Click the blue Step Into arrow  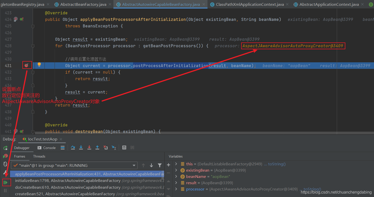coord(81,148)
